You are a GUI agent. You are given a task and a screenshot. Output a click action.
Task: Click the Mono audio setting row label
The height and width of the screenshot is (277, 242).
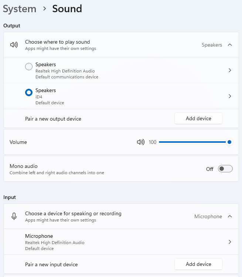24,166
